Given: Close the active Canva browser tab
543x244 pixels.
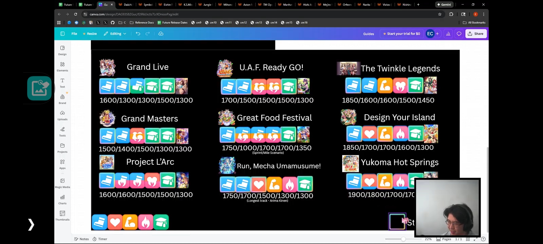Looking at the screenshot, I should (112, 4).
